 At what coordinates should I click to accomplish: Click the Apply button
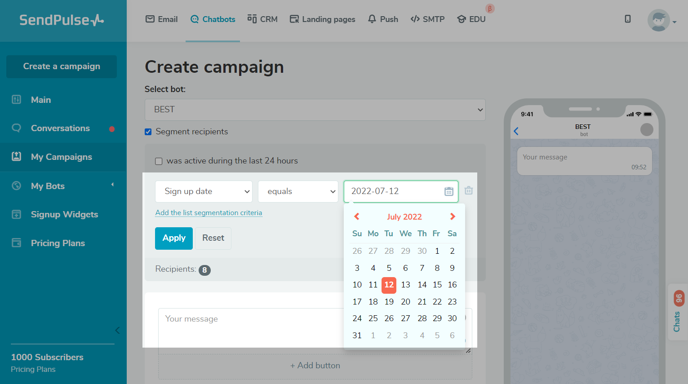[x=174, y=238]
